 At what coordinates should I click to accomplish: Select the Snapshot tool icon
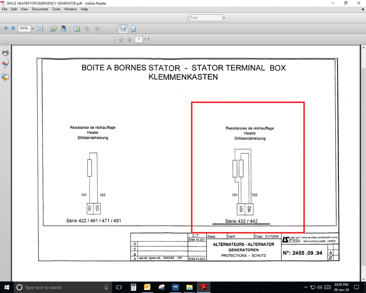point(53,29)
